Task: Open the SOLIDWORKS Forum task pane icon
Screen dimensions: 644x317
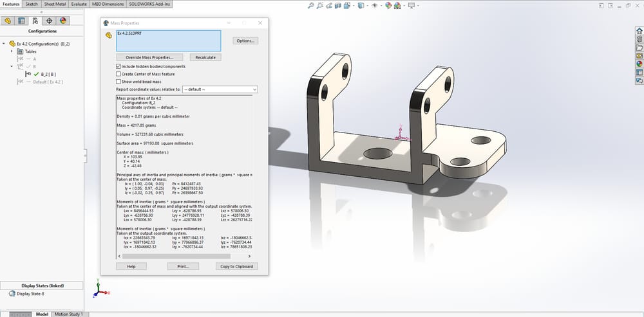Action: [x=639, y=81]
